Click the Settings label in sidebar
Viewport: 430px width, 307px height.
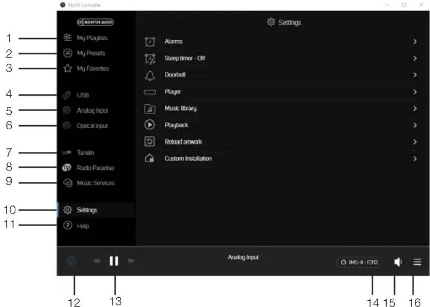[87, 210]
